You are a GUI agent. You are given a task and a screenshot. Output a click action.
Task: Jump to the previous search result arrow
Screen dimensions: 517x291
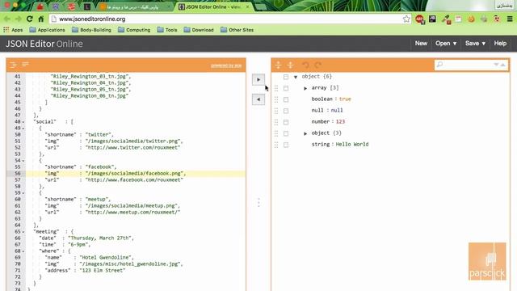pos(502,65)
